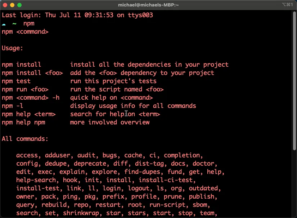Click 'more involved overview' description text
297x218 pixels.
point(110,122)
